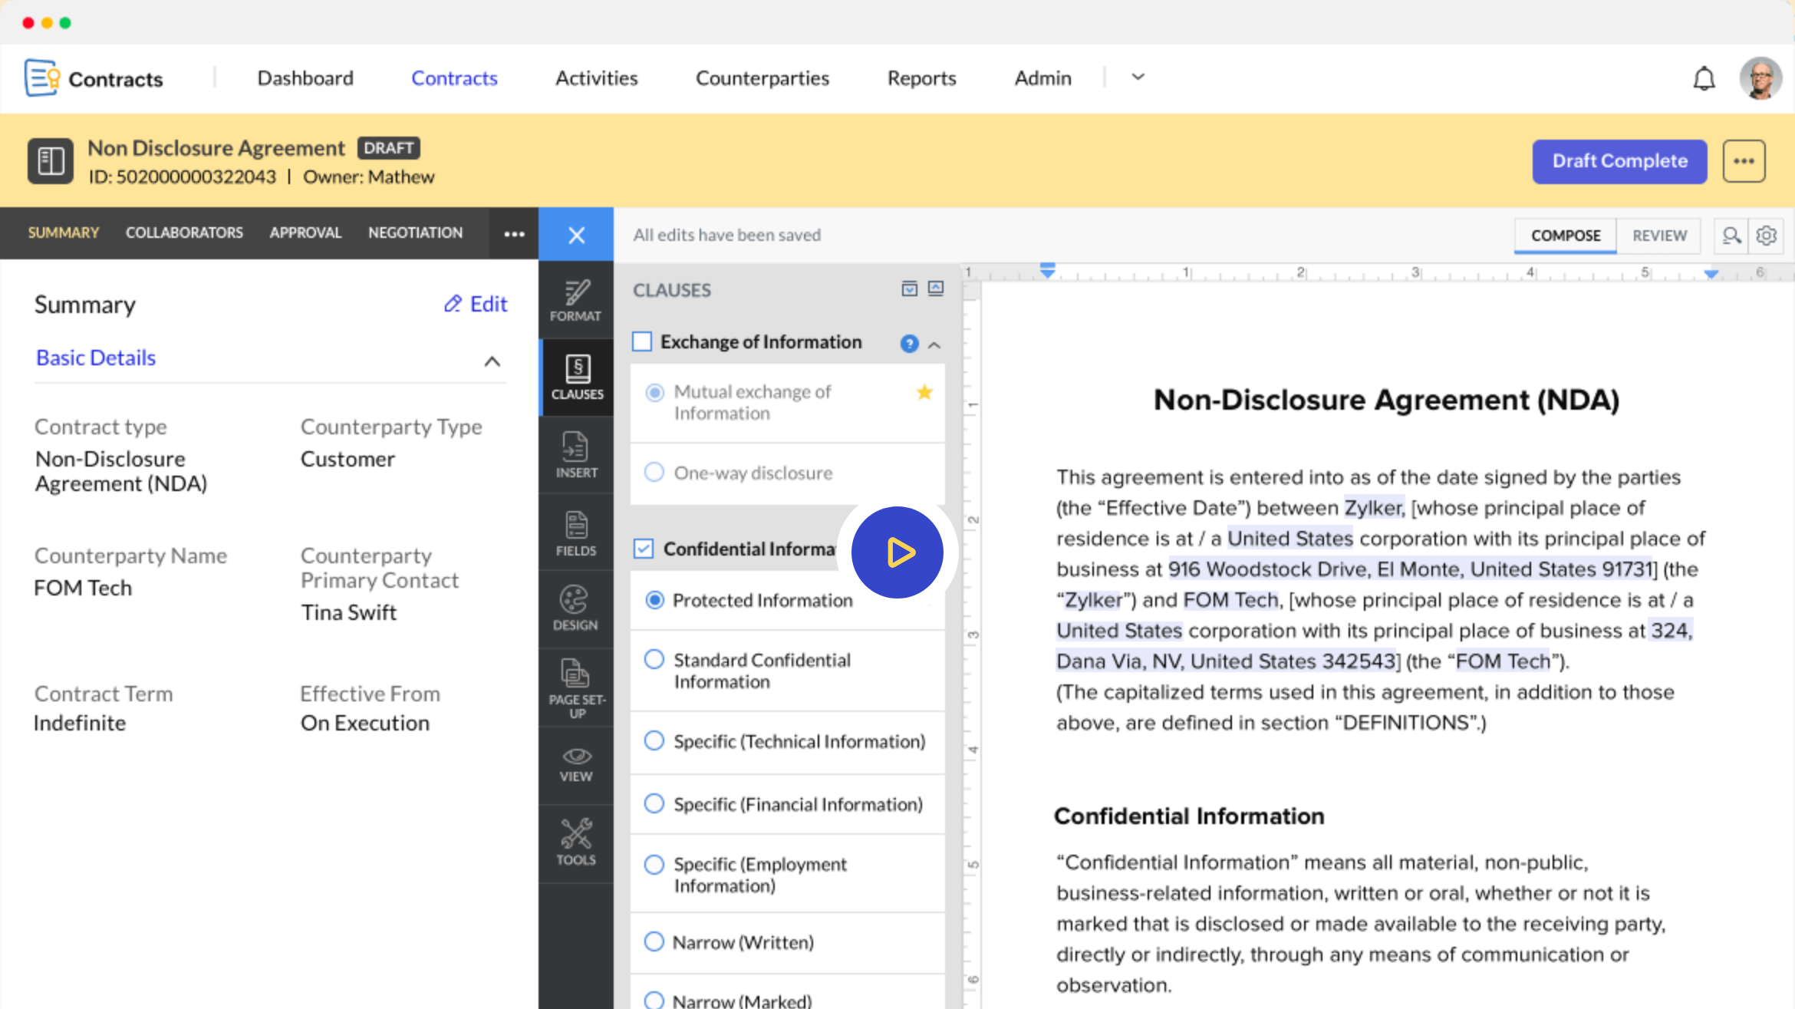Expand the top navigation more dropdown
The width and height of the screenshot is (1795, 1009).
1138,77
